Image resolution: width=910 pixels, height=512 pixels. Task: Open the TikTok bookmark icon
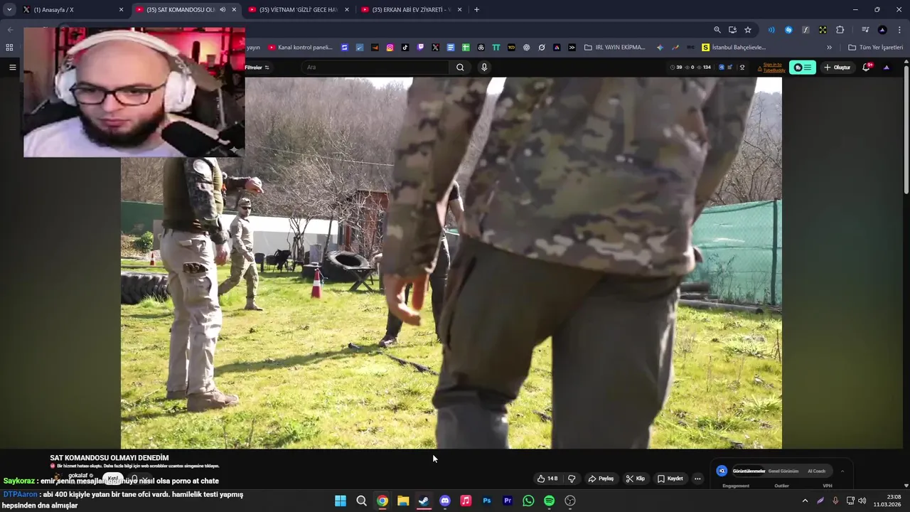(x=405, y=48)
